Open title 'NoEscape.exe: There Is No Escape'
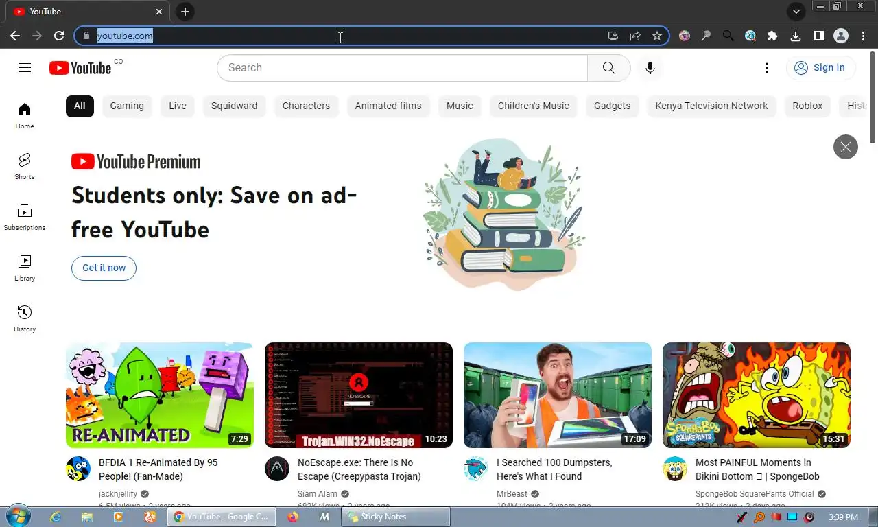 (359, 469)
